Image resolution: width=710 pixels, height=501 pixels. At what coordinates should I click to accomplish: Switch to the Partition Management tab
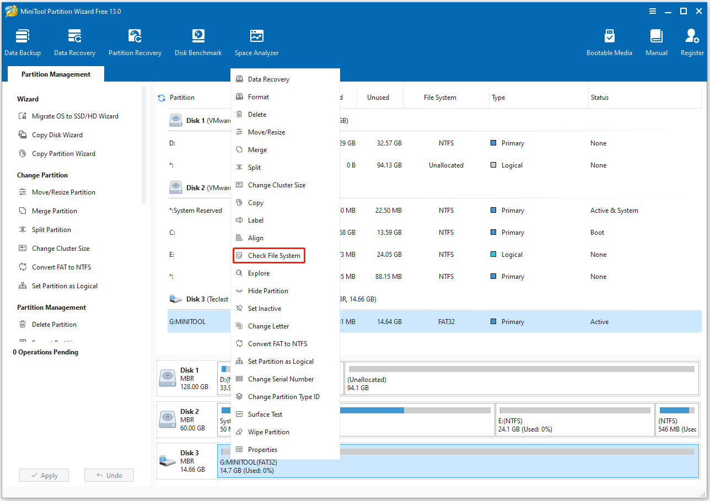(56, 74)
